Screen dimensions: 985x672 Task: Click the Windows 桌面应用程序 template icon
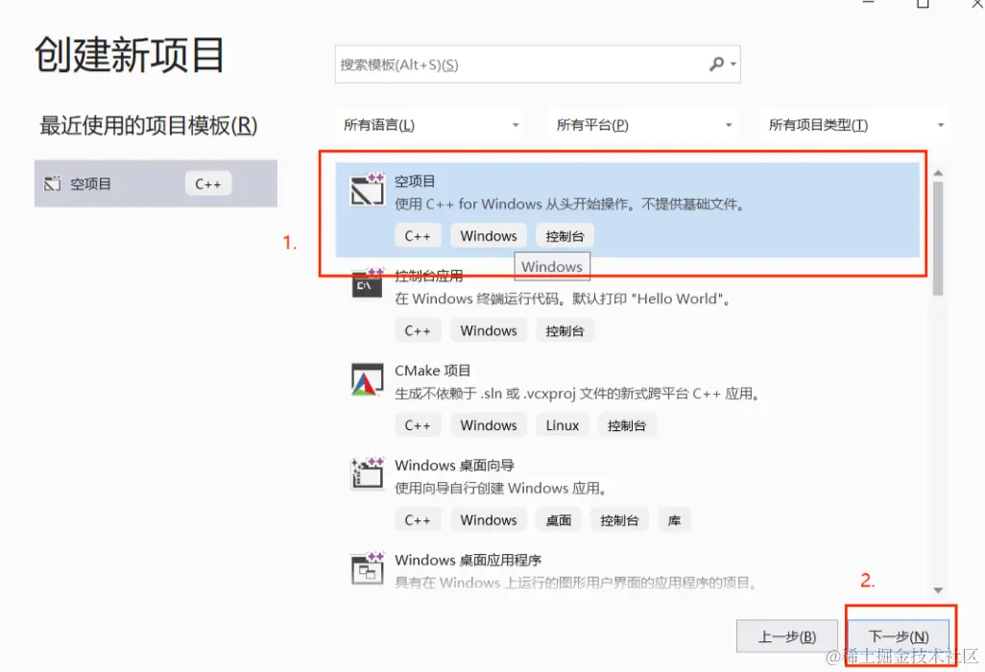[368, 567]
